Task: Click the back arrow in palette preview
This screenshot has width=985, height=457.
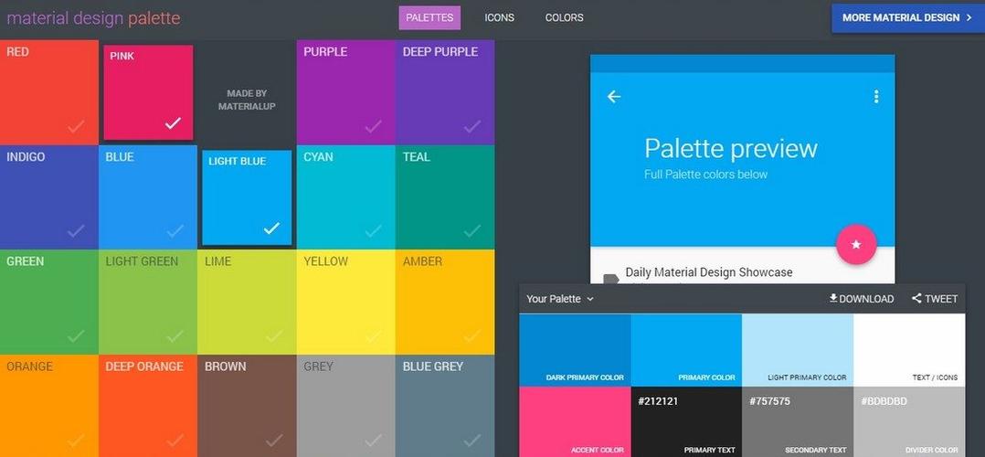Action: [614, 96]
